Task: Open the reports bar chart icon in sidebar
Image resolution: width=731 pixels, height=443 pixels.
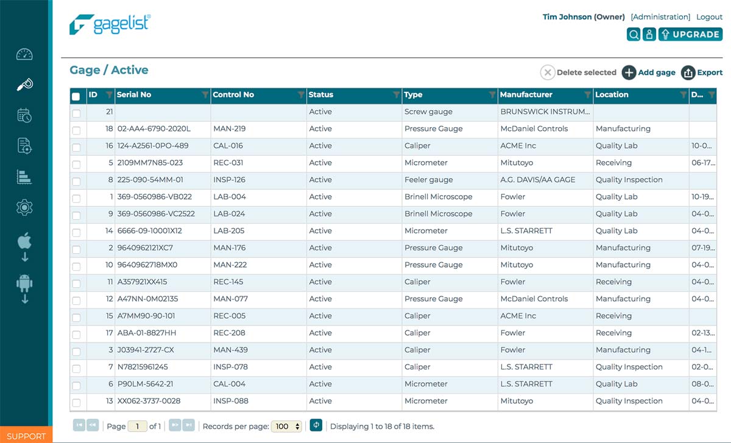Action: pos(24,177)
